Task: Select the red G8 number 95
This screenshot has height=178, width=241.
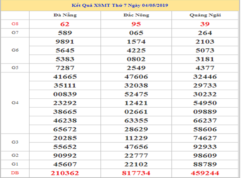Action: pos(136,24)
